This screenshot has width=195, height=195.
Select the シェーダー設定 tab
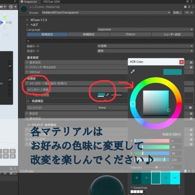172,34
